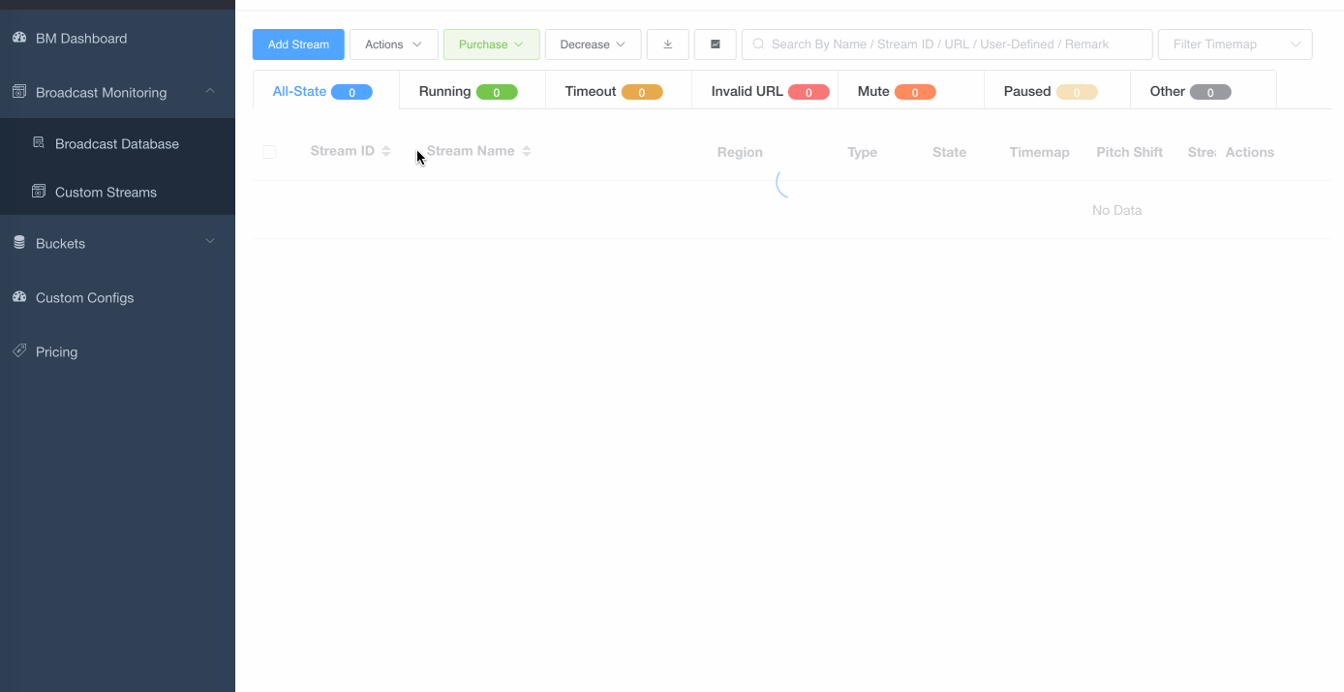Image resolution: width=1344 pixels, height=692 pixels.
Task: Click the Custom Configs sidebar icon
Action: point(19,297)
